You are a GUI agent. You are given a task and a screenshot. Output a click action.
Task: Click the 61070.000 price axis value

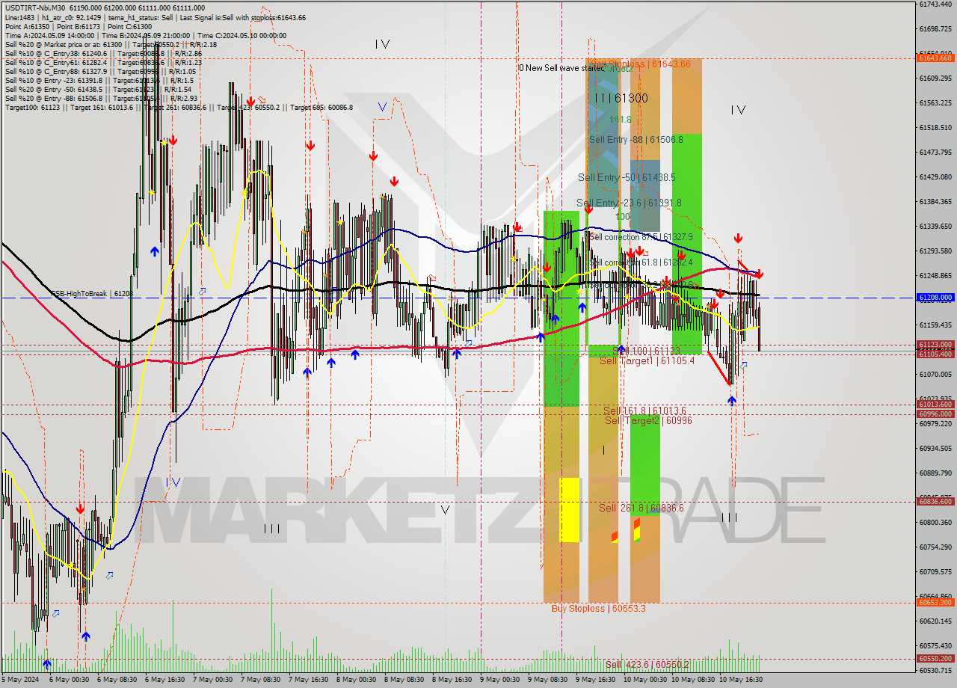click(x=935, y=374)
